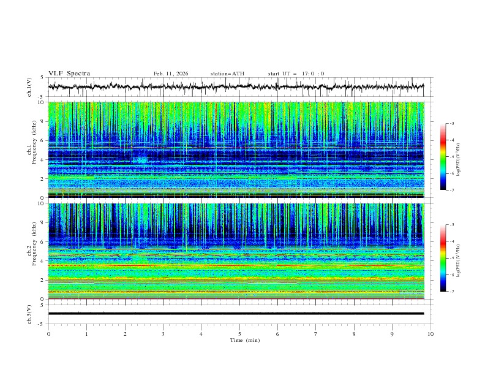Click the '-7' value on upper colorbar
The height and width of the screenshot is (375, 485).
click(x=451, y=190)
